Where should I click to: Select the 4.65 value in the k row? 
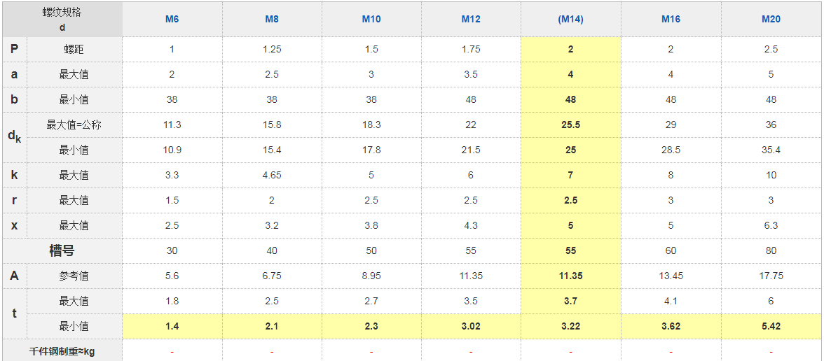click(x=272, y=175)
